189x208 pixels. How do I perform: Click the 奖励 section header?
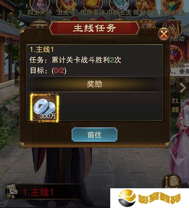tap(94, 84)
